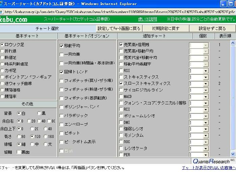Enable the パラボリック checkbox
236x172 pixels.
coord(61,116)
